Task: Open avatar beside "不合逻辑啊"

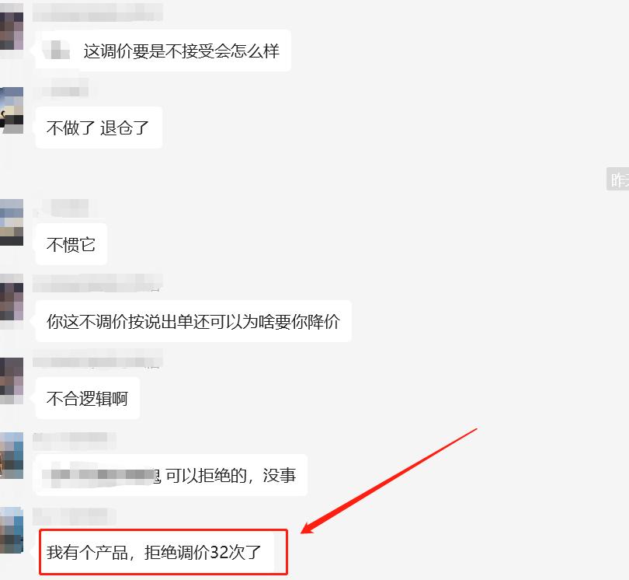Action: click(11, 381)
